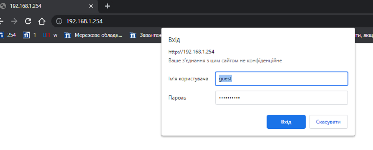373x150 pixels.
Task: Click the blue "Вхід" sign-in button
Action: 286,122
